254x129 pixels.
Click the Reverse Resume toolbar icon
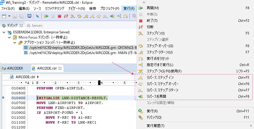(112, 16)
